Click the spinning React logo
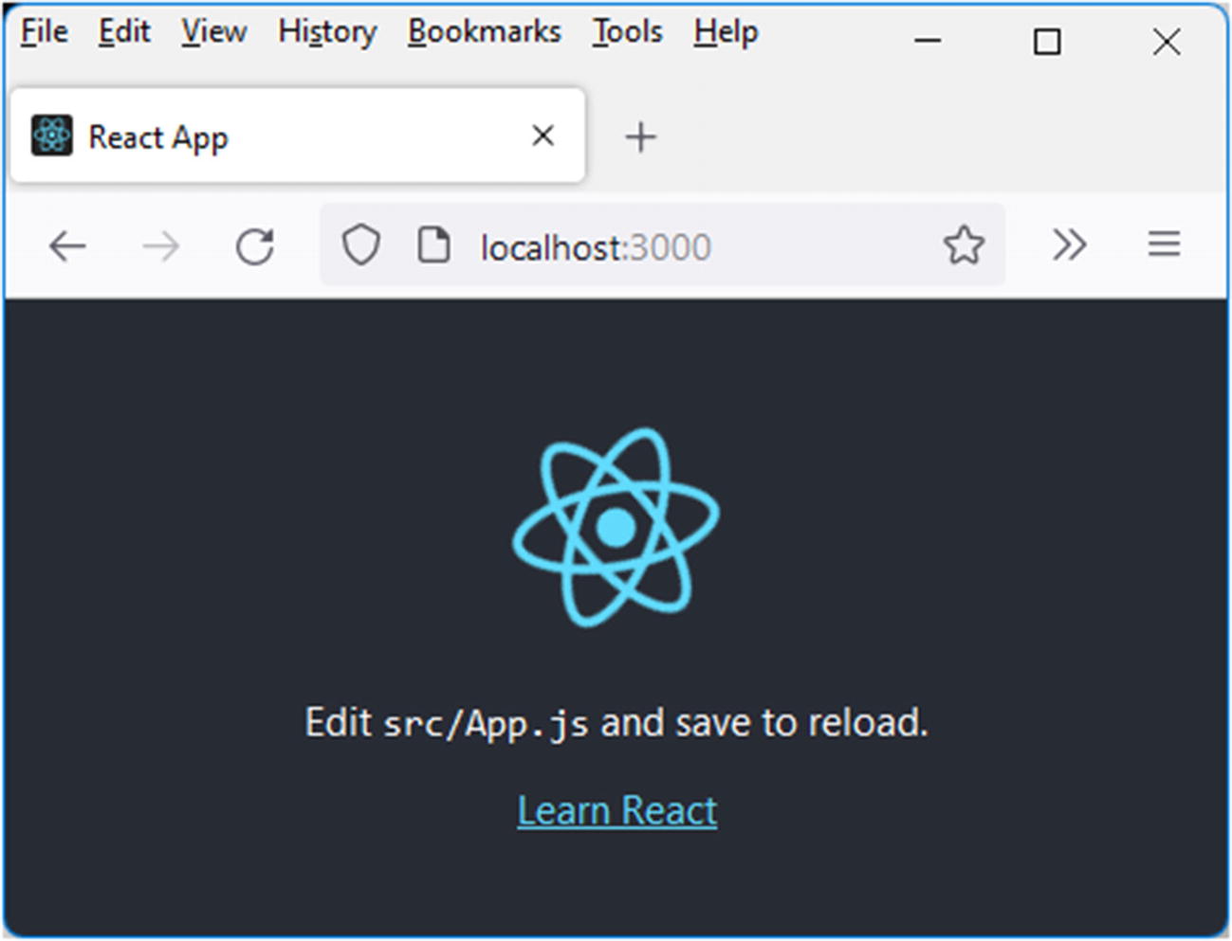 click(616, 527)
